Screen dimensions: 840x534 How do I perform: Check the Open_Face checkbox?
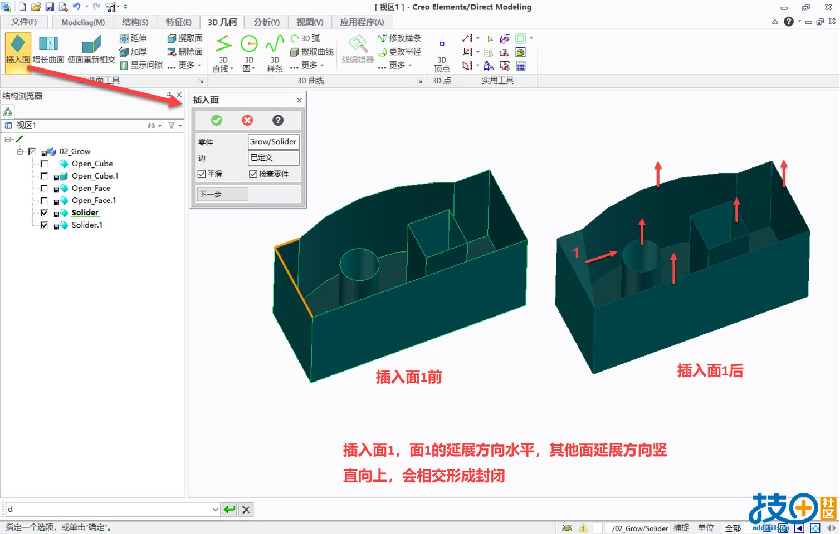[44, 188]
